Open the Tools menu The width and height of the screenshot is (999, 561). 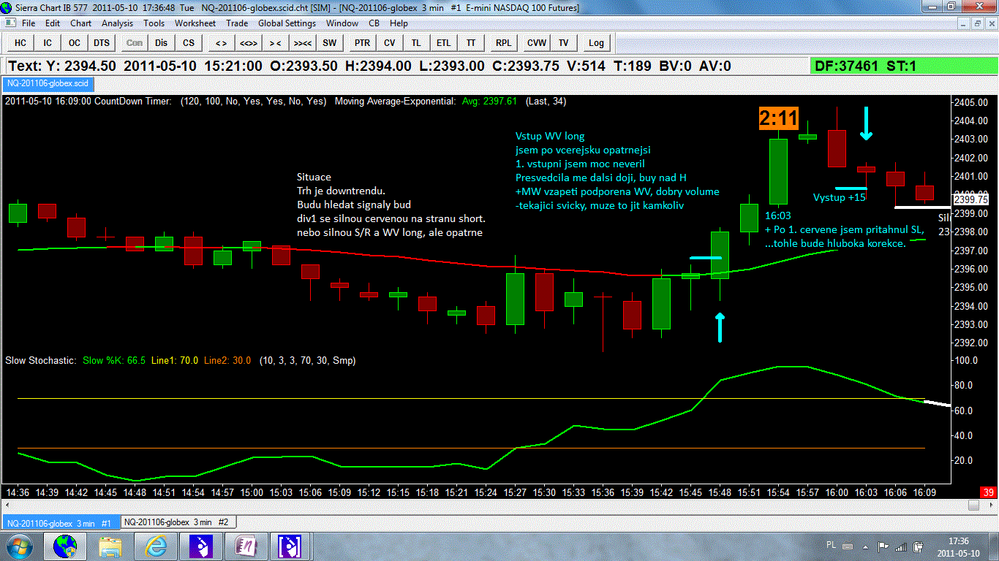tap(154, 23)
